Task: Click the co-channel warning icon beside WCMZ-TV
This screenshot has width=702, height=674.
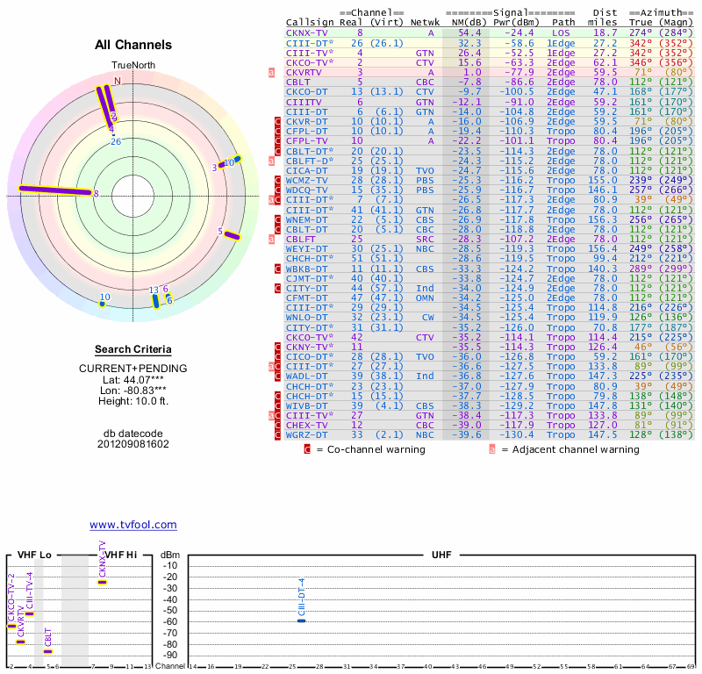Action: pos(278,180)
